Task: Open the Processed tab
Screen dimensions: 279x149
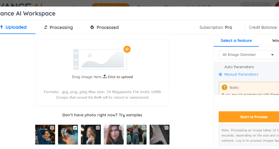Action: [104, 27]
